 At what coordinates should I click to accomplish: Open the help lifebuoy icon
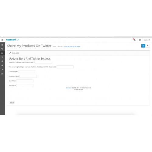point(140,40)
